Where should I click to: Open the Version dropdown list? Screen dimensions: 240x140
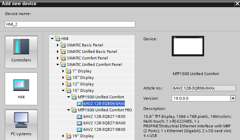(x=233, y=98)
